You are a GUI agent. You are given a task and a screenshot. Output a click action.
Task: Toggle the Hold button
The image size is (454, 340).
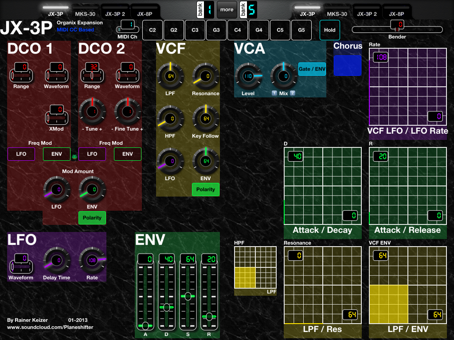(329, 30)
